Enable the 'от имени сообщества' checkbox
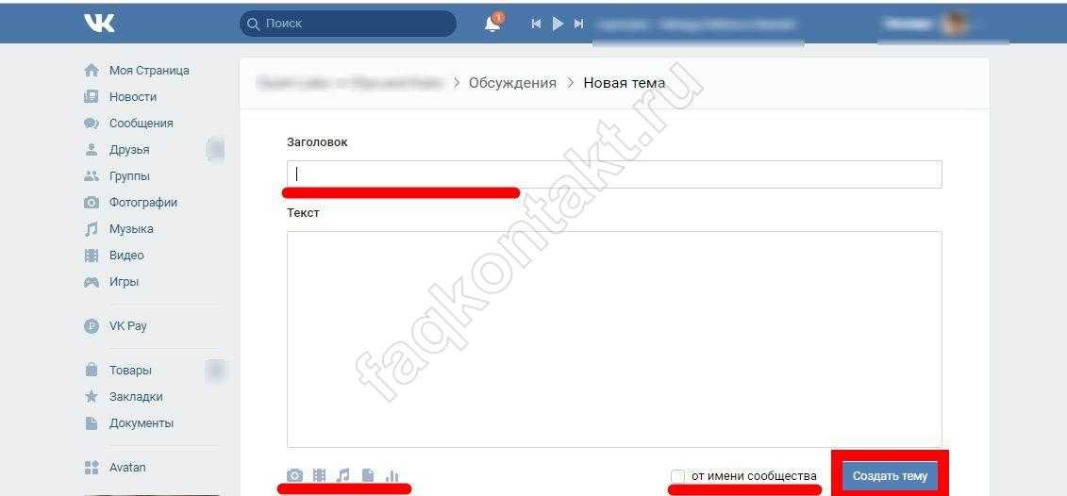 click(x=677, y=476)
